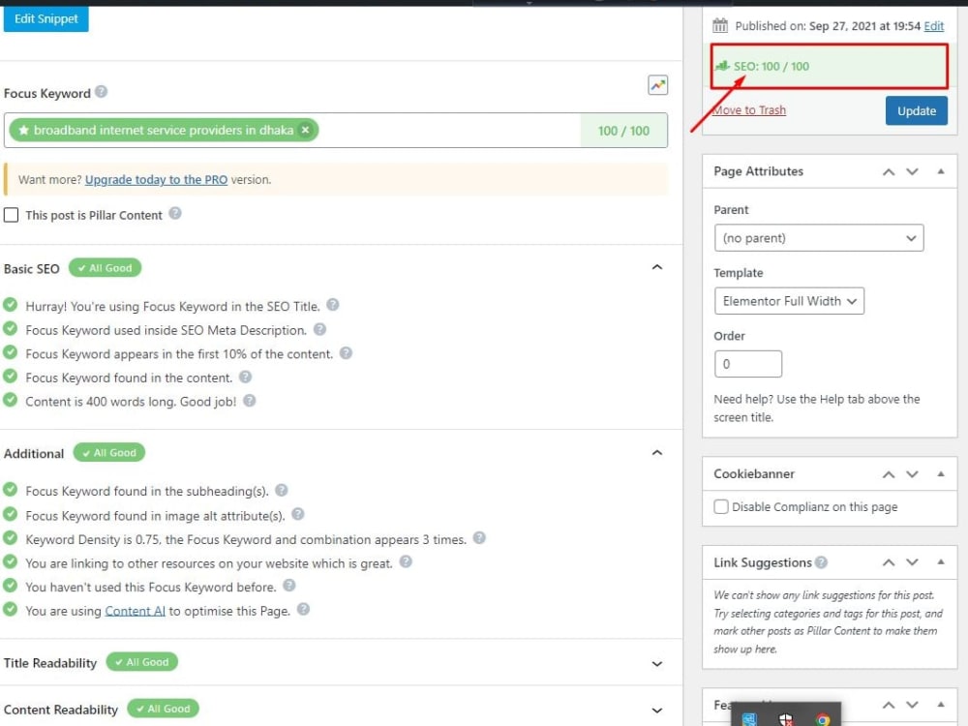Click Chrome icon in taskbar
This screenshot has width=968, height=726.
[x=822, y=720]
